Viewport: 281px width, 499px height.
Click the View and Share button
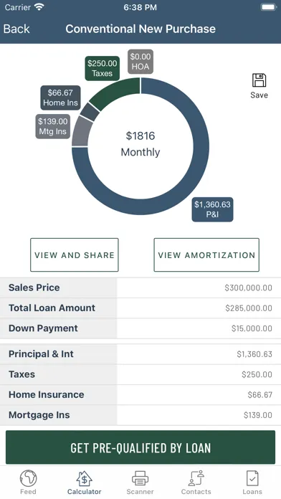pyautogui.click(x=75, y=255)
